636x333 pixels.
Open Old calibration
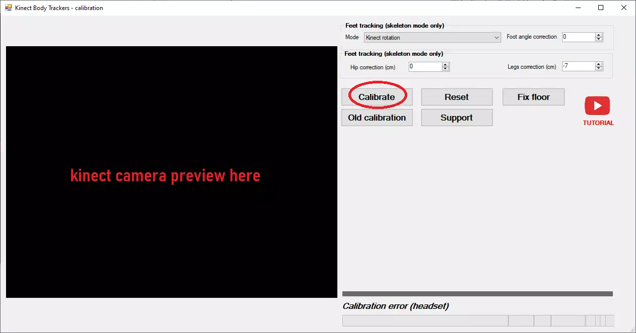[x=377, y=118]
